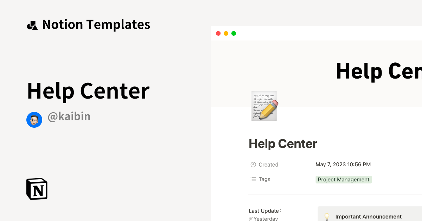Viewport: 422px width, 221px height.
Task: Close the preview window with red button
Action: [x=218, y=33]
